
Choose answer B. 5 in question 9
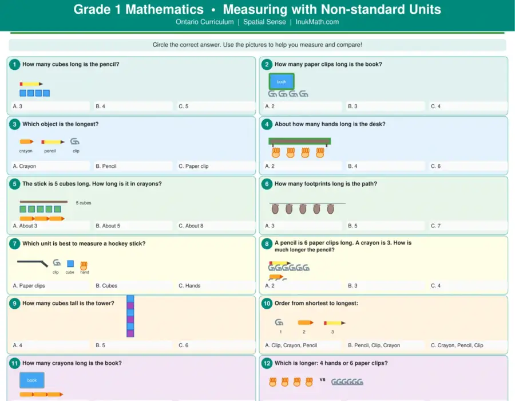[x=133, y=345]
